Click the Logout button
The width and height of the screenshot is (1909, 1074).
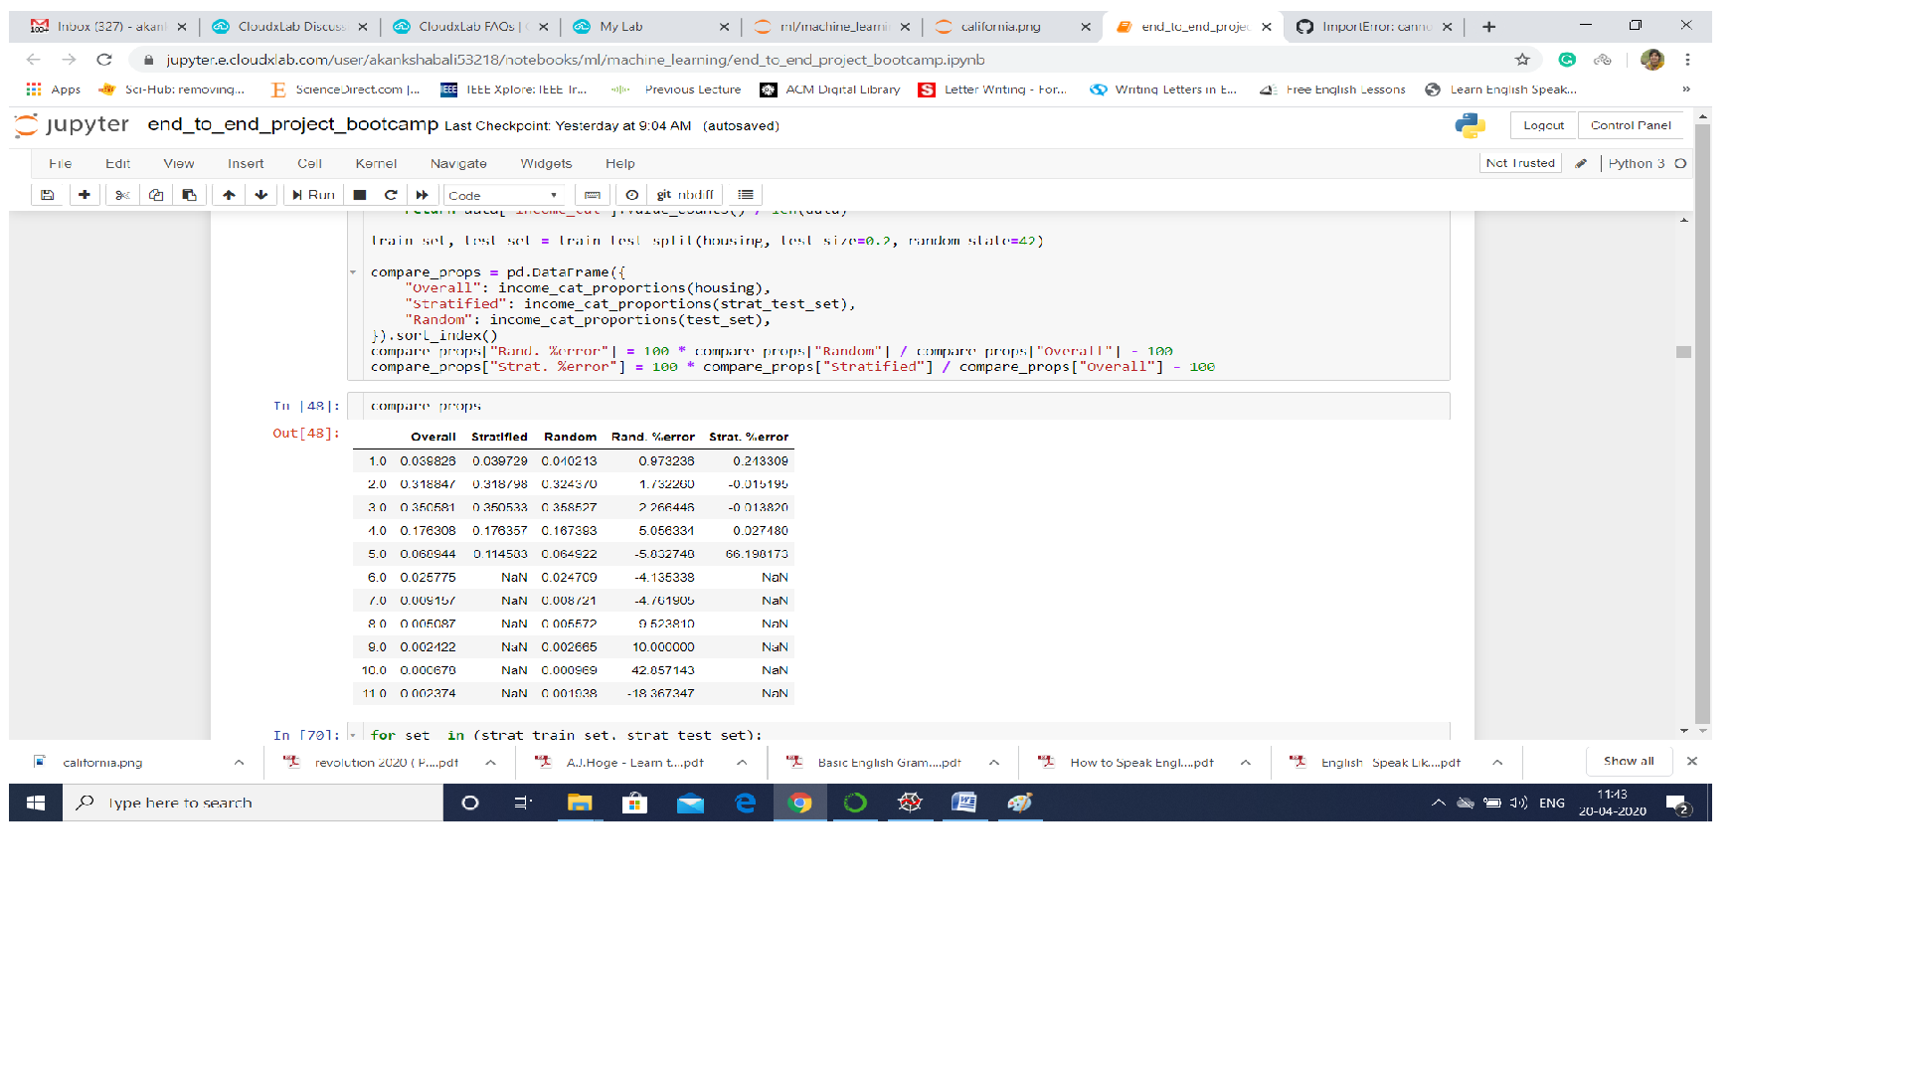(1543, 125)
